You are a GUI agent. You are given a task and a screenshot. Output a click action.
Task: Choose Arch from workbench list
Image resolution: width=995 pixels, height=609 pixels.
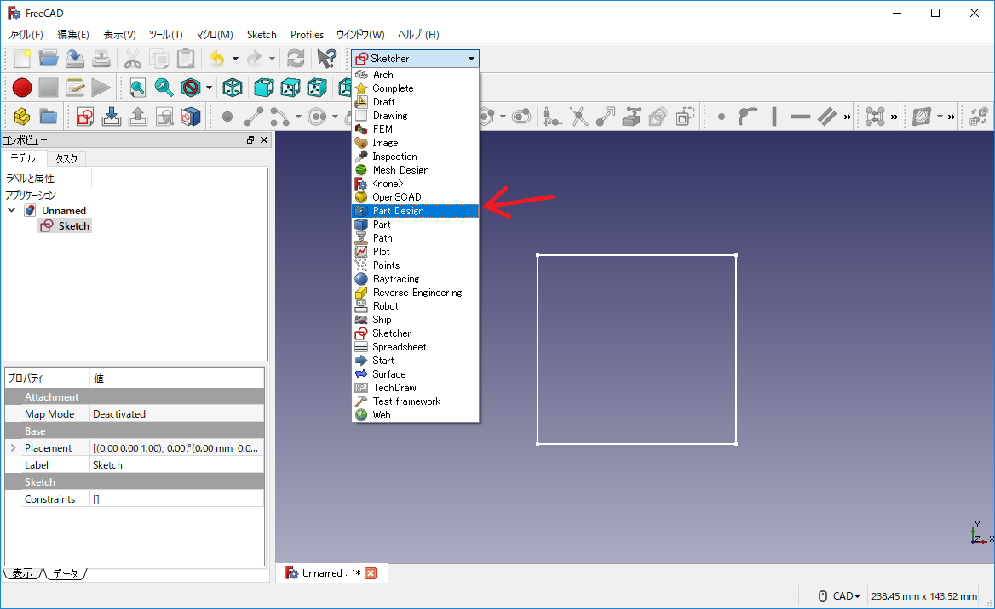[415, 75]
